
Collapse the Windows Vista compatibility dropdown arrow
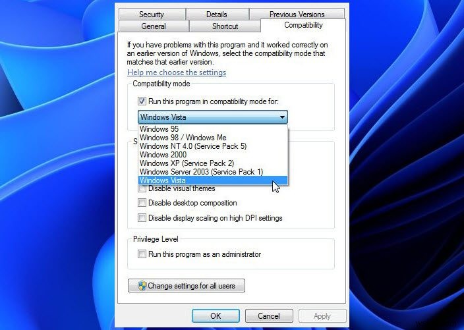[282, 117]
